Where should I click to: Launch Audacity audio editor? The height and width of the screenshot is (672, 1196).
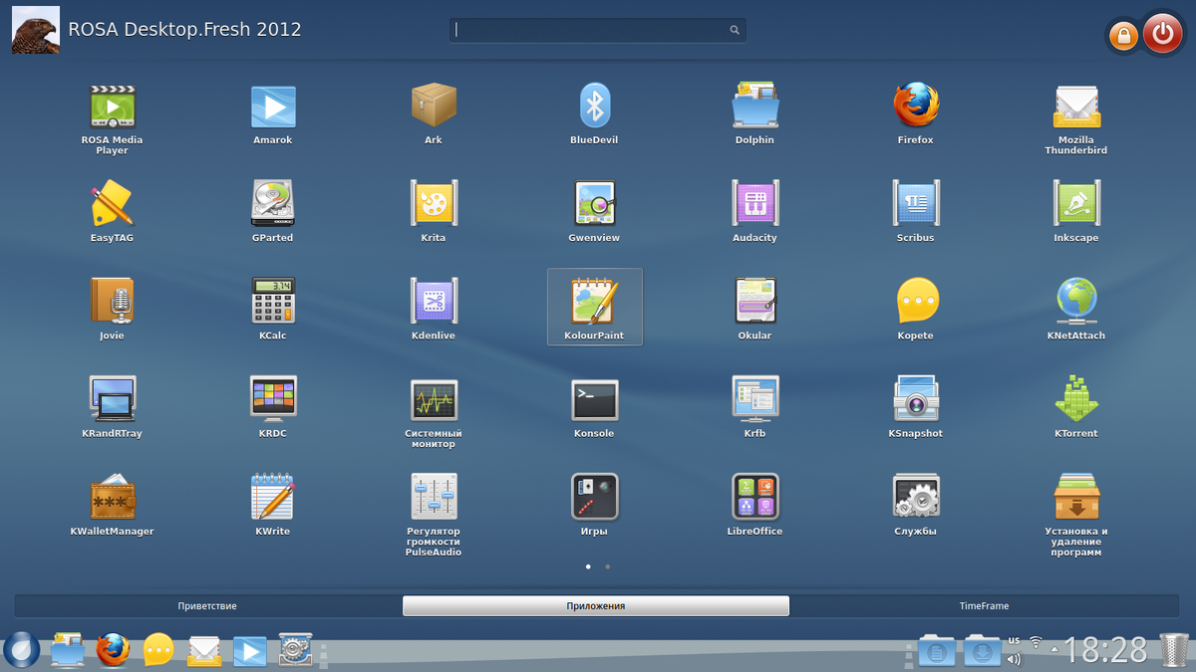754,211
